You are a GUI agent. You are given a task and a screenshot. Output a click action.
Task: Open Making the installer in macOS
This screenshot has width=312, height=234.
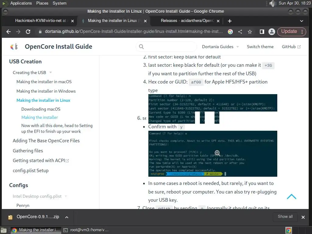tap(44, 82)
